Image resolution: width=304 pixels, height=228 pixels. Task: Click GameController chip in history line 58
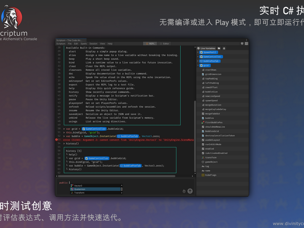[97, 158]
